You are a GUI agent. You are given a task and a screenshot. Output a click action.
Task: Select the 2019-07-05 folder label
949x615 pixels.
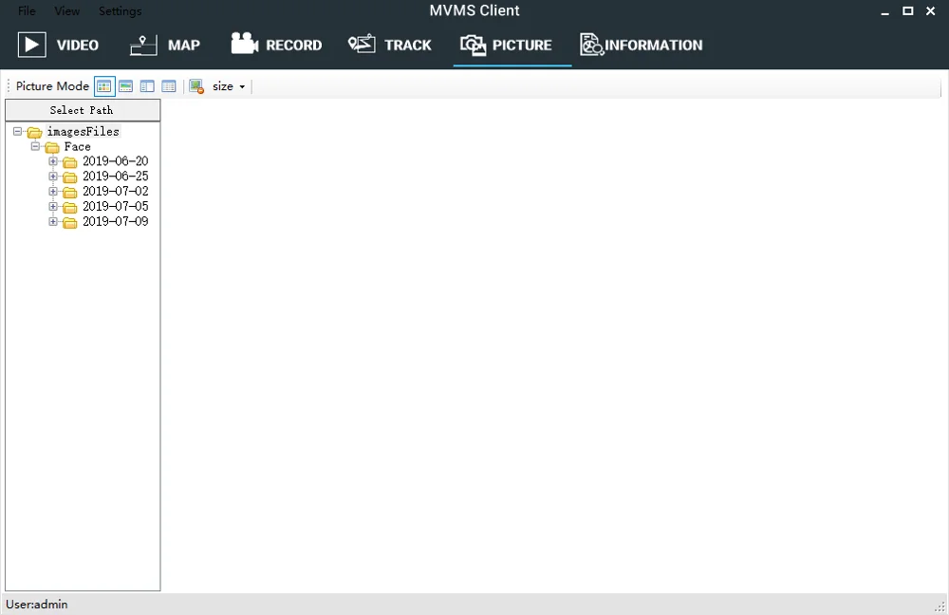tap(115, 206)
